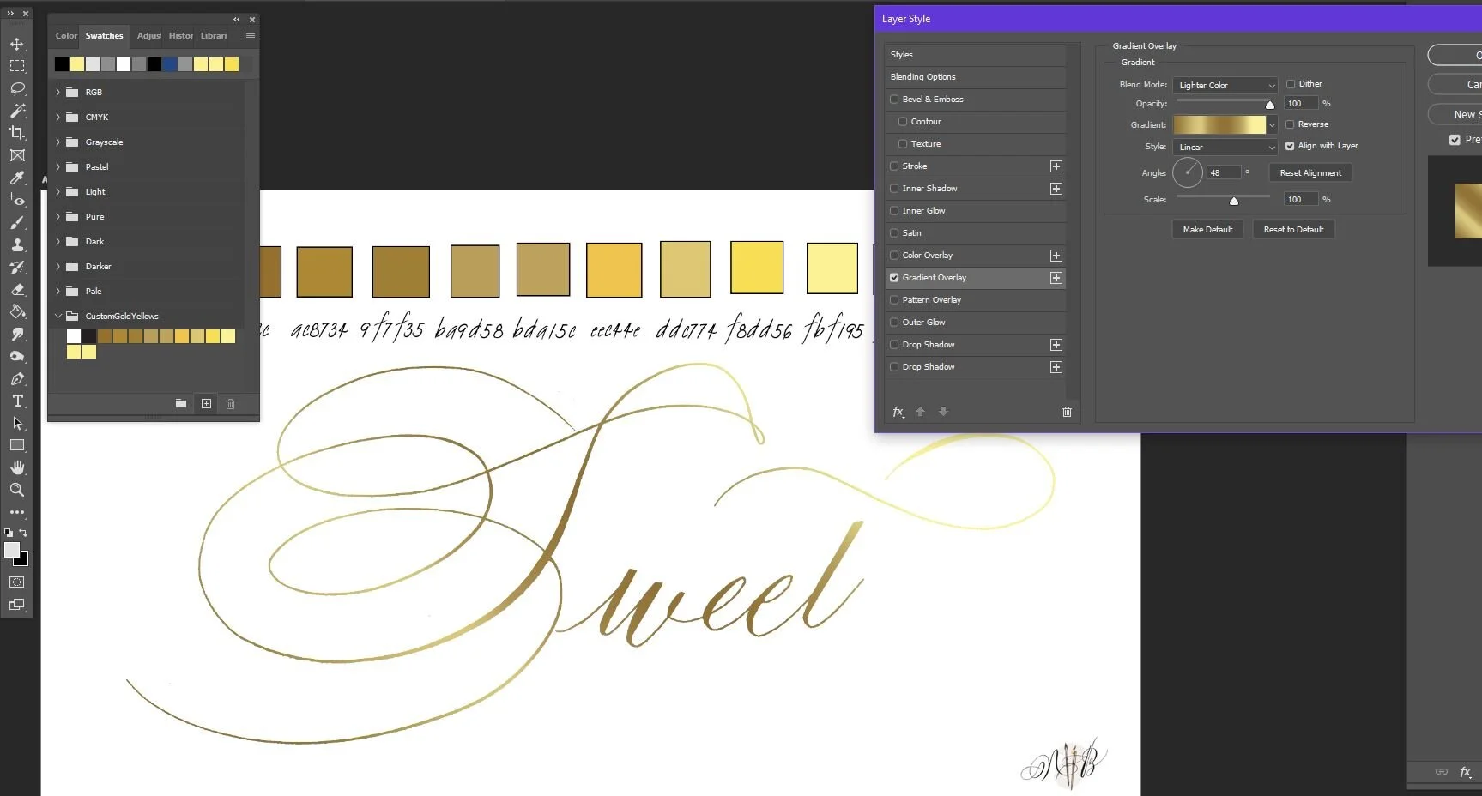Image resolution: width=1482 pixels, height=796 pixels.
Task: Enable the Dither option
Action: [x=1291, y=83]
